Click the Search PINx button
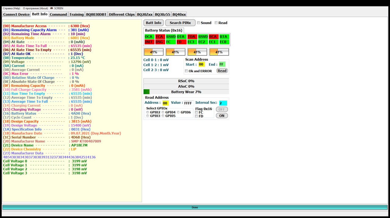Viewport: 390px width, 218px height. (x=180, y=23)
